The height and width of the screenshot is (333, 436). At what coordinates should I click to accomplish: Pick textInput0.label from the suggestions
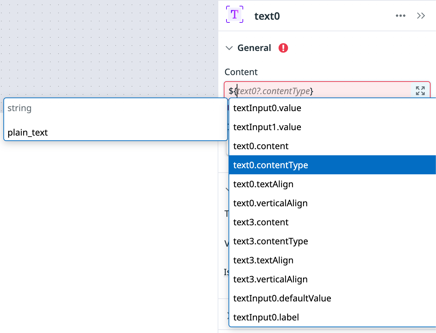pos(266,317)
